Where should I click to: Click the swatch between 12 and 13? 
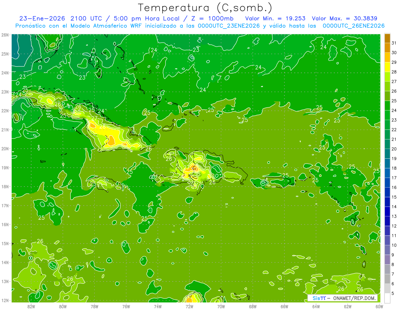(x=387, y=221)
